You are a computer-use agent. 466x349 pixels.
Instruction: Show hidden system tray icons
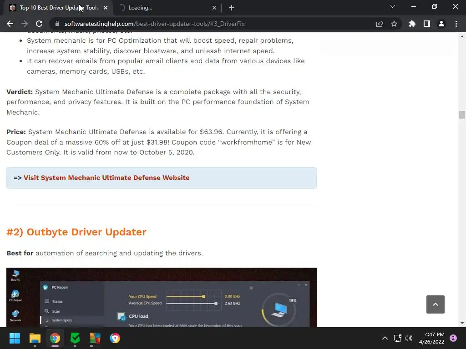coord(385,338)
